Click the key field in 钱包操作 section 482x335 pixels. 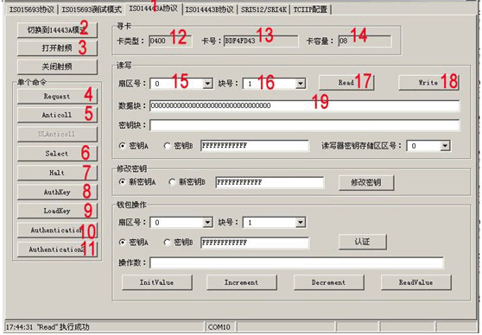click(x=255, y=243)
